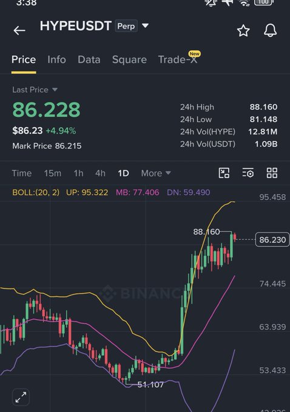Viewport: 290px width, 412px height.
Task: Tap the Perp contract label
Action: tap(126, 26)
